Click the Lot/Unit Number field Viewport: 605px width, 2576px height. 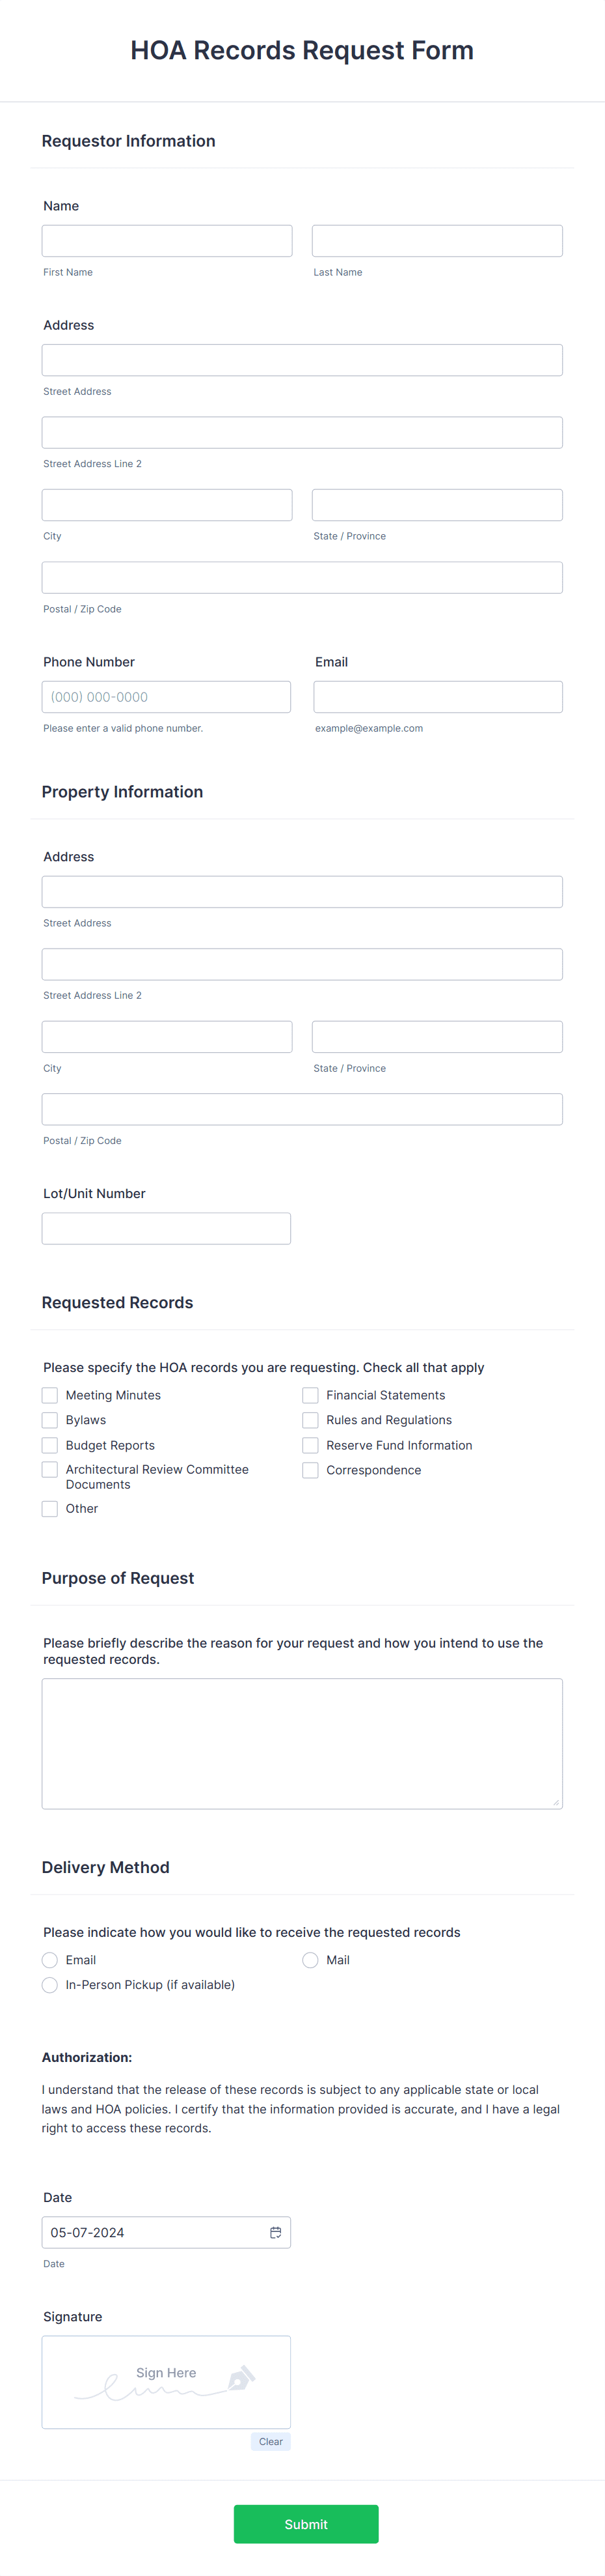(x=167, y=1228)
